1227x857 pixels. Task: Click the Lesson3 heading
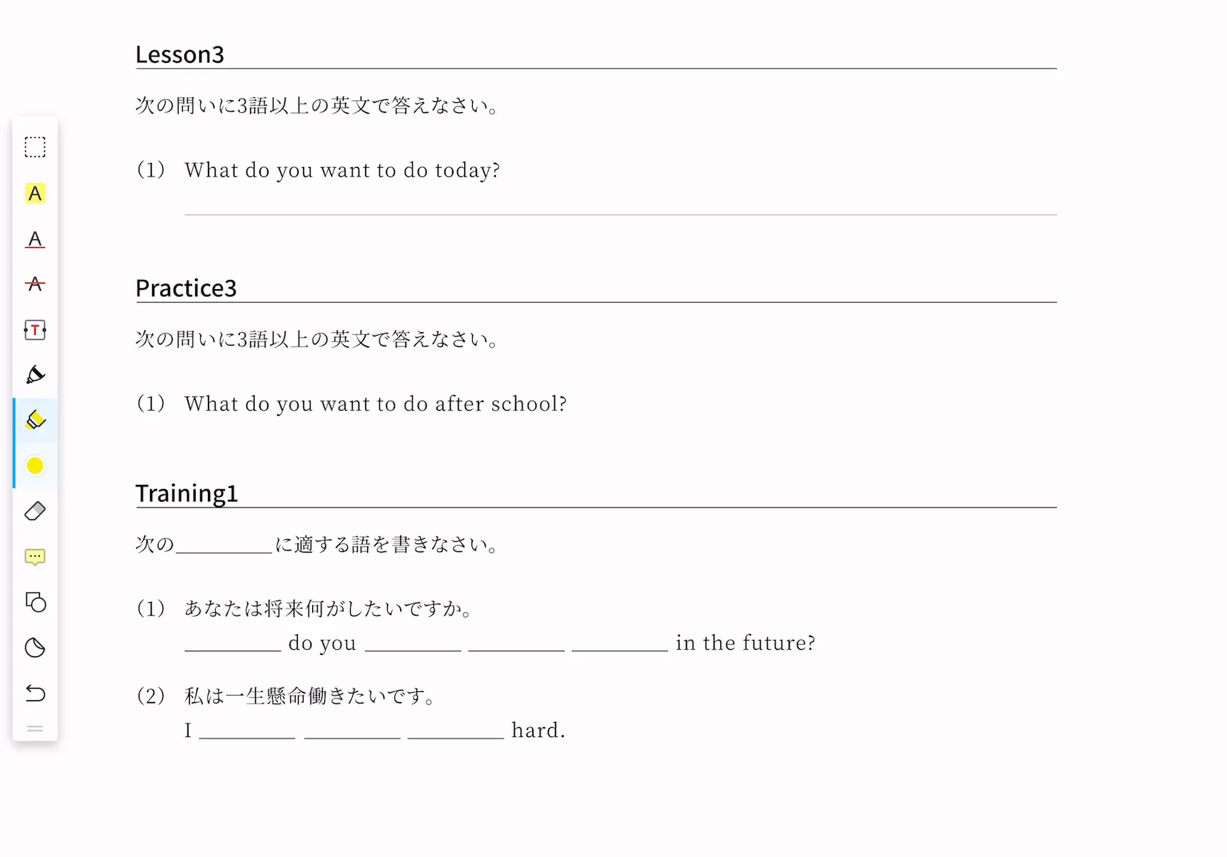(180, 54)
